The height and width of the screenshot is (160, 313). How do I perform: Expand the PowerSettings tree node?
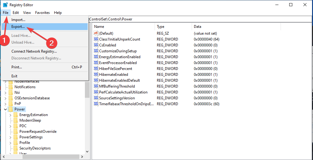point(10,137)
